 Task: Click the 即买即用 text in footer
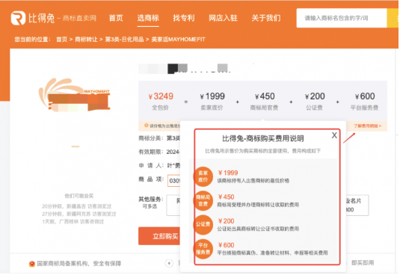pyautogui.click(x=363, y=263)
